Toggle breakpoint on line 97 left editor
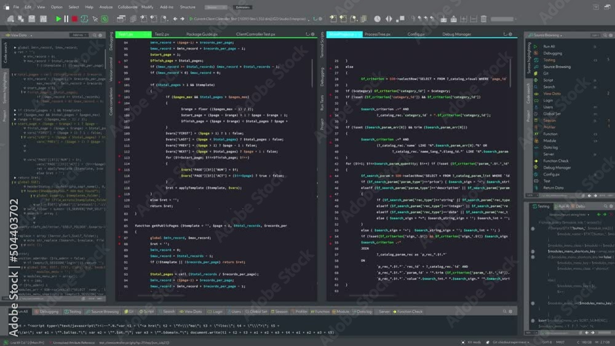The height and width of the screenshot is (346, 615). [x=120, y=61]
